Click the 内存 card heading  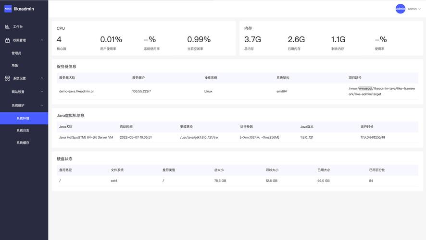pos(248,28)
